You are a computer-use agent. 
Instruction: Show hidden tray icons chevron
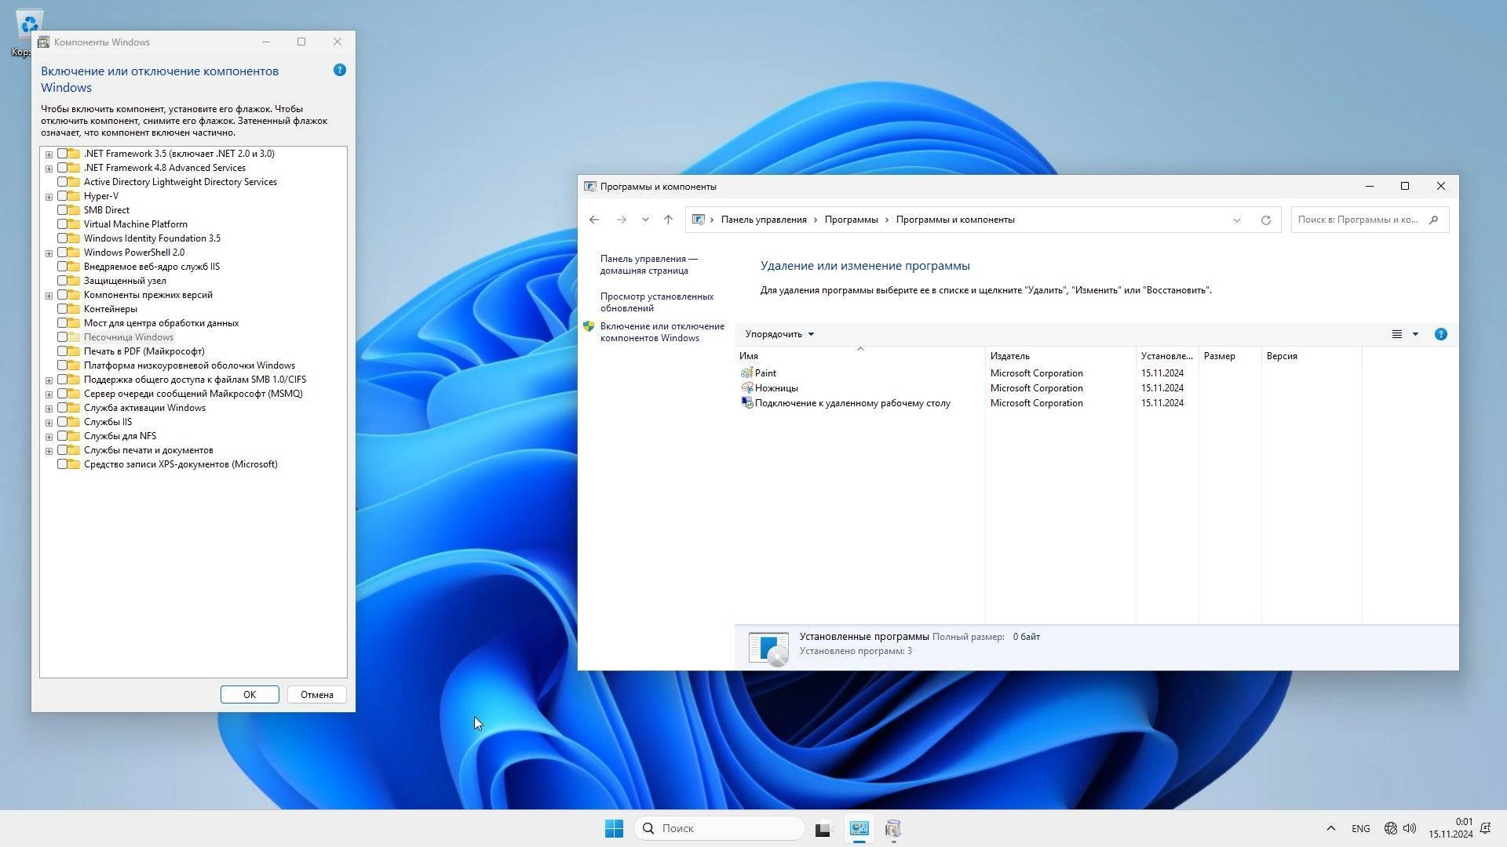[1330, 828]
